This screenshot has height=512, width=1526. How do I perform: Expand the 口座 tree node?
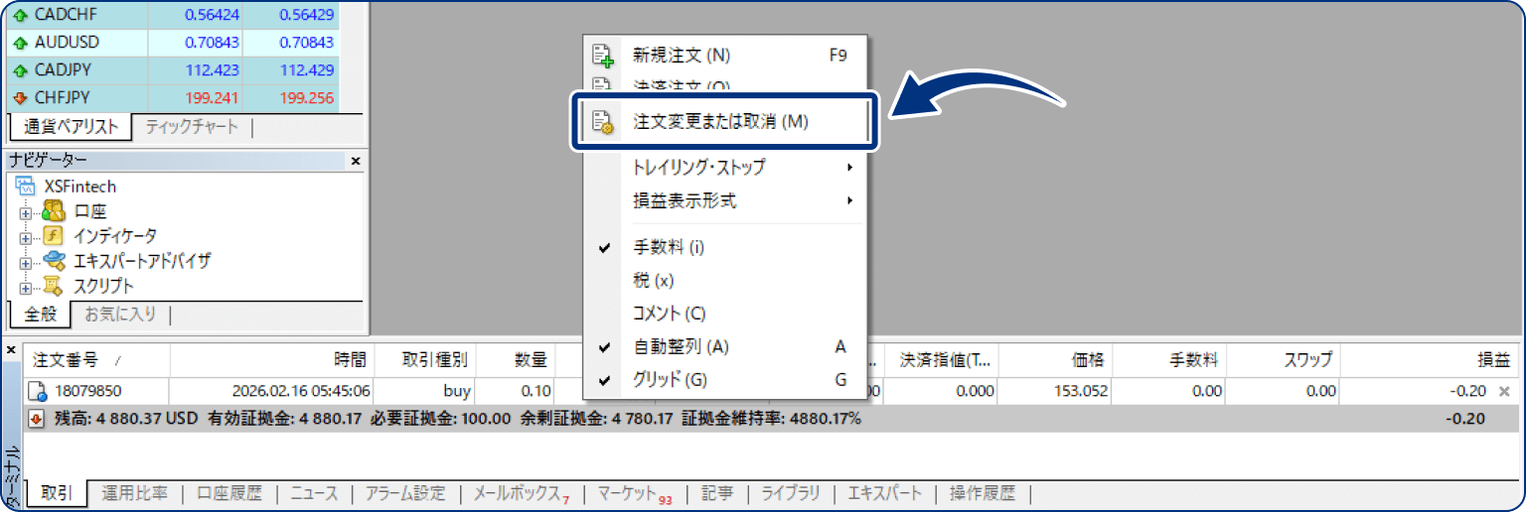click(26, 212)
